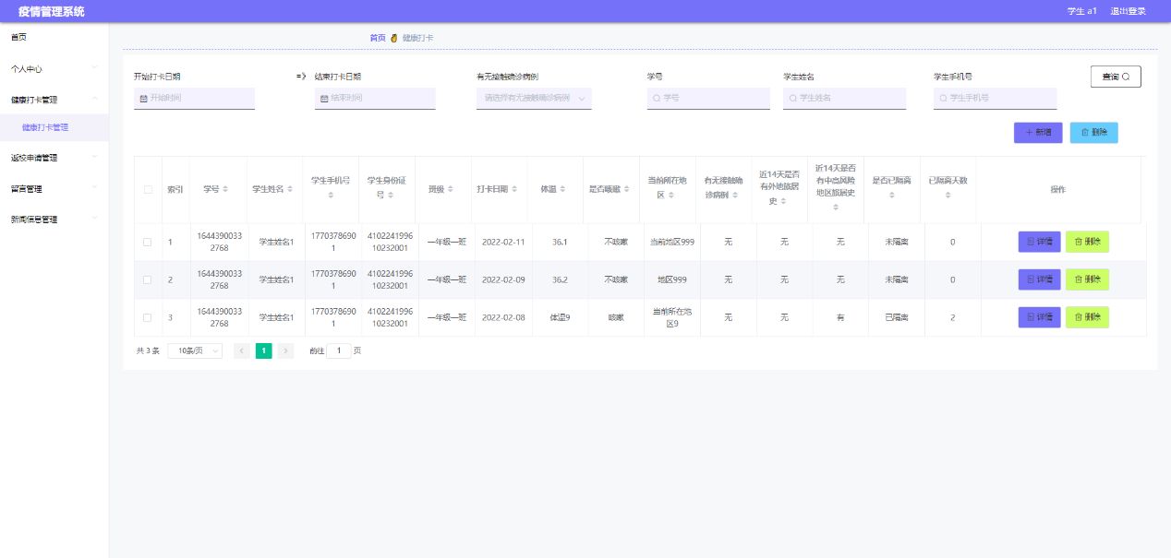Open the 10条/页 page size dropdown
The image size is (1171, 558).
coord(195,350)
